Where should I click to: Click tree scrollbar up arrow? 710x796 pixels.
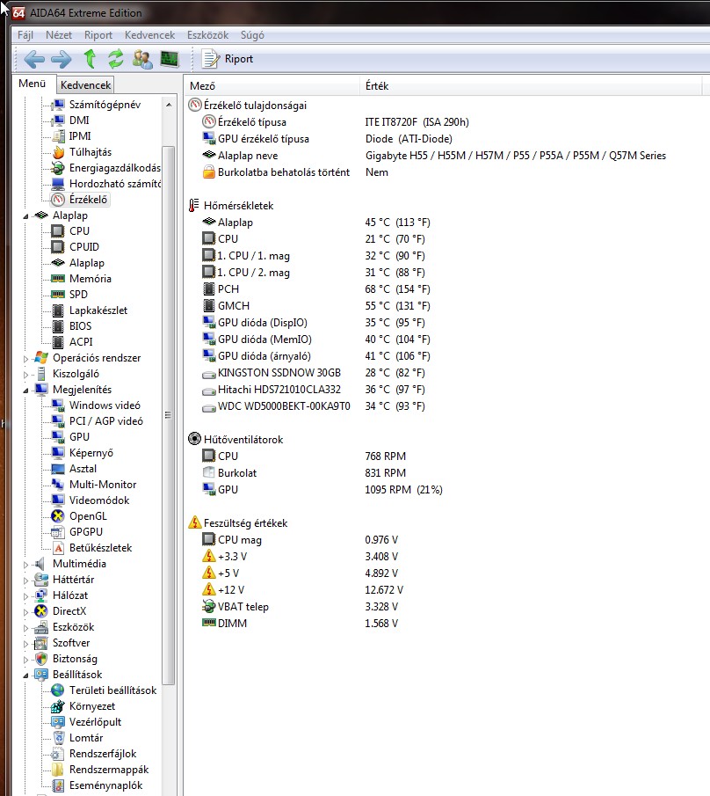pyautogui.click(x=169, y=105)
